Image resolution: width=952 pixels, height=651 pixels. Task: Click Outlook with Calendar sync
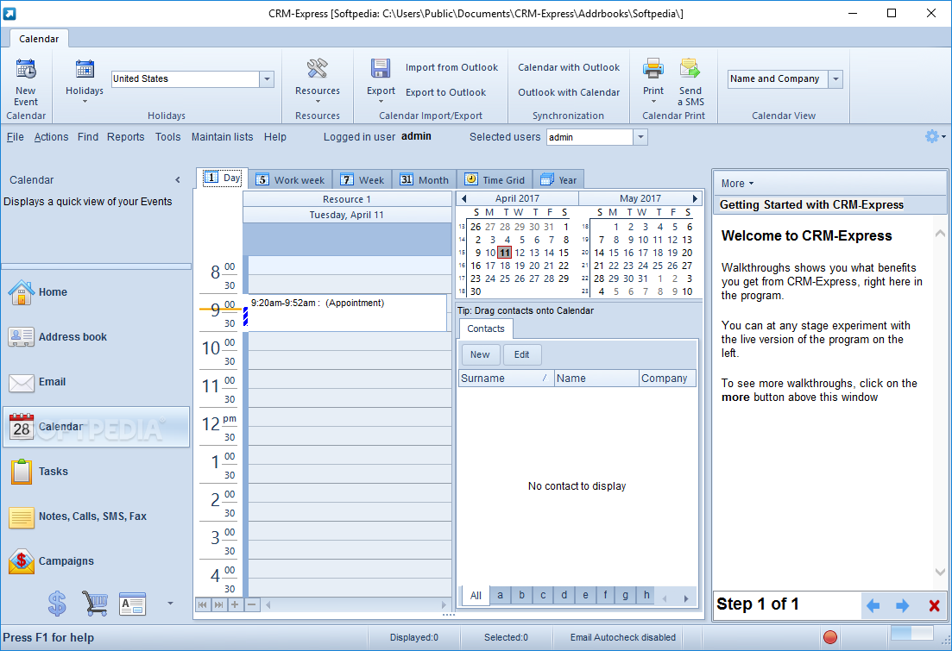click(x=569, y=92)
